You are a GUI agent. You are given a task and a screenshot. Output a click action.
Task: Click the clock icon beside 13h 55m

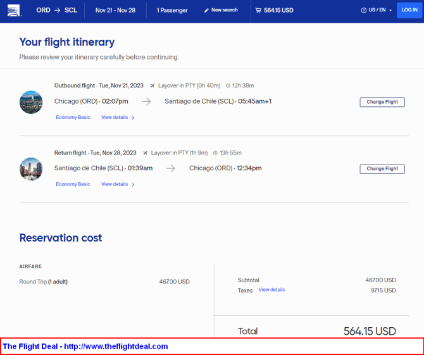coord(215,153)
